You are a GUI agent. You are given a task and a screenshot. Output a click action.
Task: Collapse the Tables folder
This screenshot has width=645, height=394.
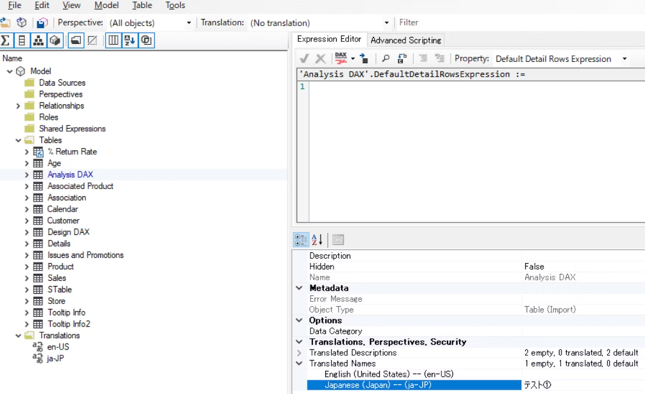pos(18,140)
